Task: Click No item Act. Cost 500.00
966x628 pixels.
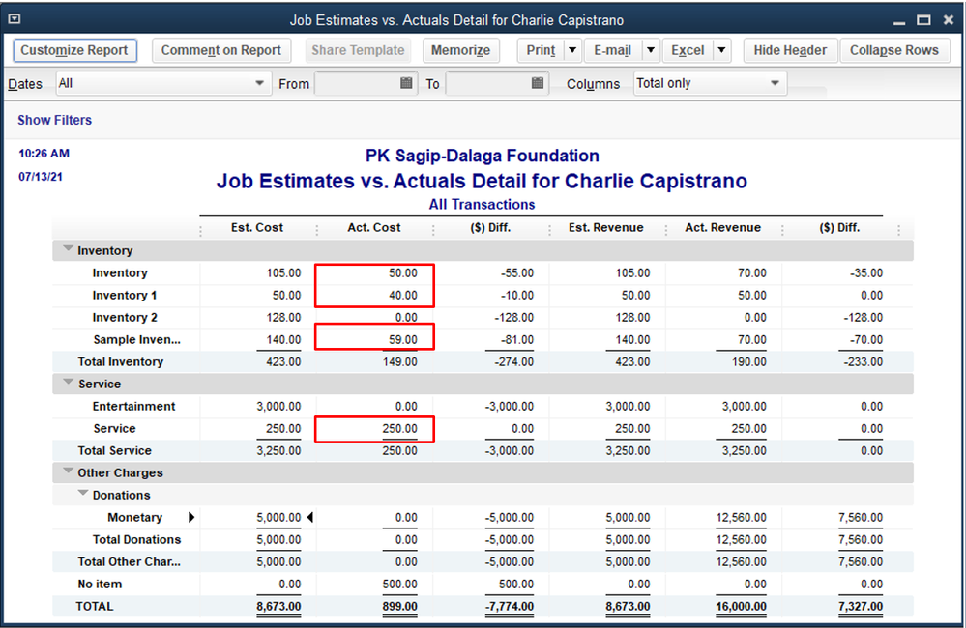Action: tap(399, 584)
